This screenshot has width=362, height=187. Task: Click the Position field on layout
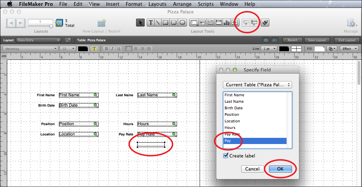tap(79, 124)
